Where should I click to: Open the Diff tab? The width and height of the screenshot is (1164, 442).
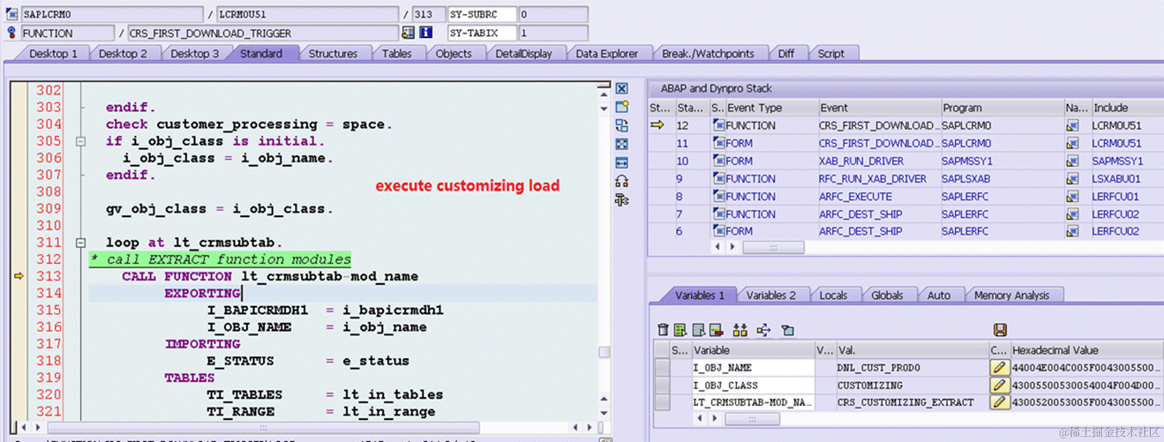tap(786, 54)
